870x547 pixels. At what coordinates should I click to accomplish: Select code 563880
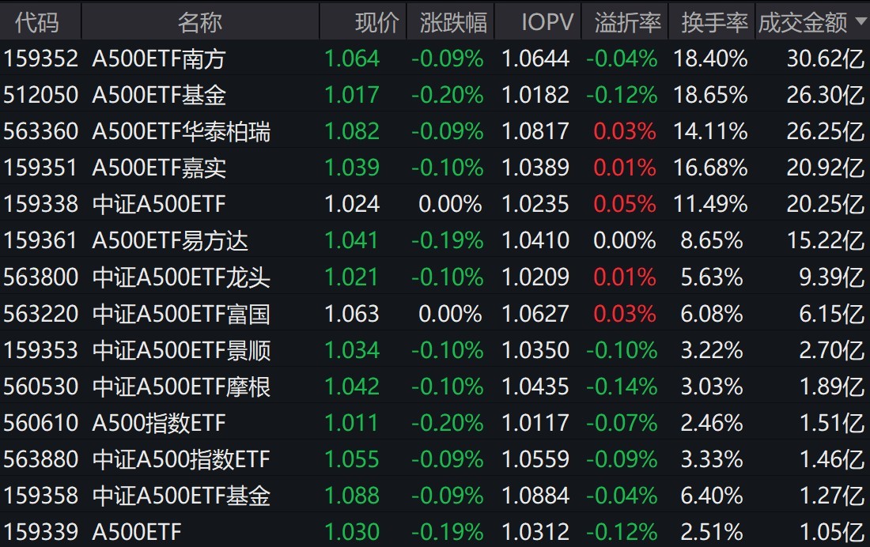40,459
